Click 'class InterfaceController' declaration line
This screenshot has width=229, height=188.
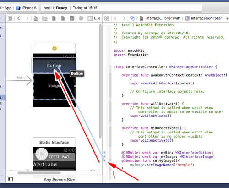[165, 67]
